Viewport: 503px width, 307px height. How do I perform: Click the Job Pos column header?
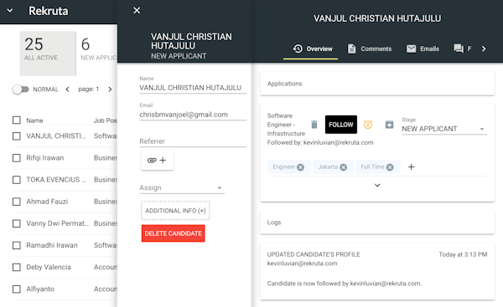pyautogui.click(x=106, y=120)
